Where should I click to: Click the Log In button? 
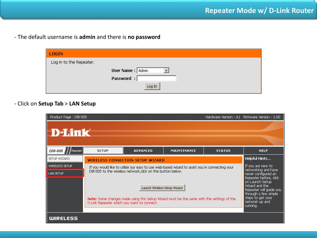[x=152, y=86]
